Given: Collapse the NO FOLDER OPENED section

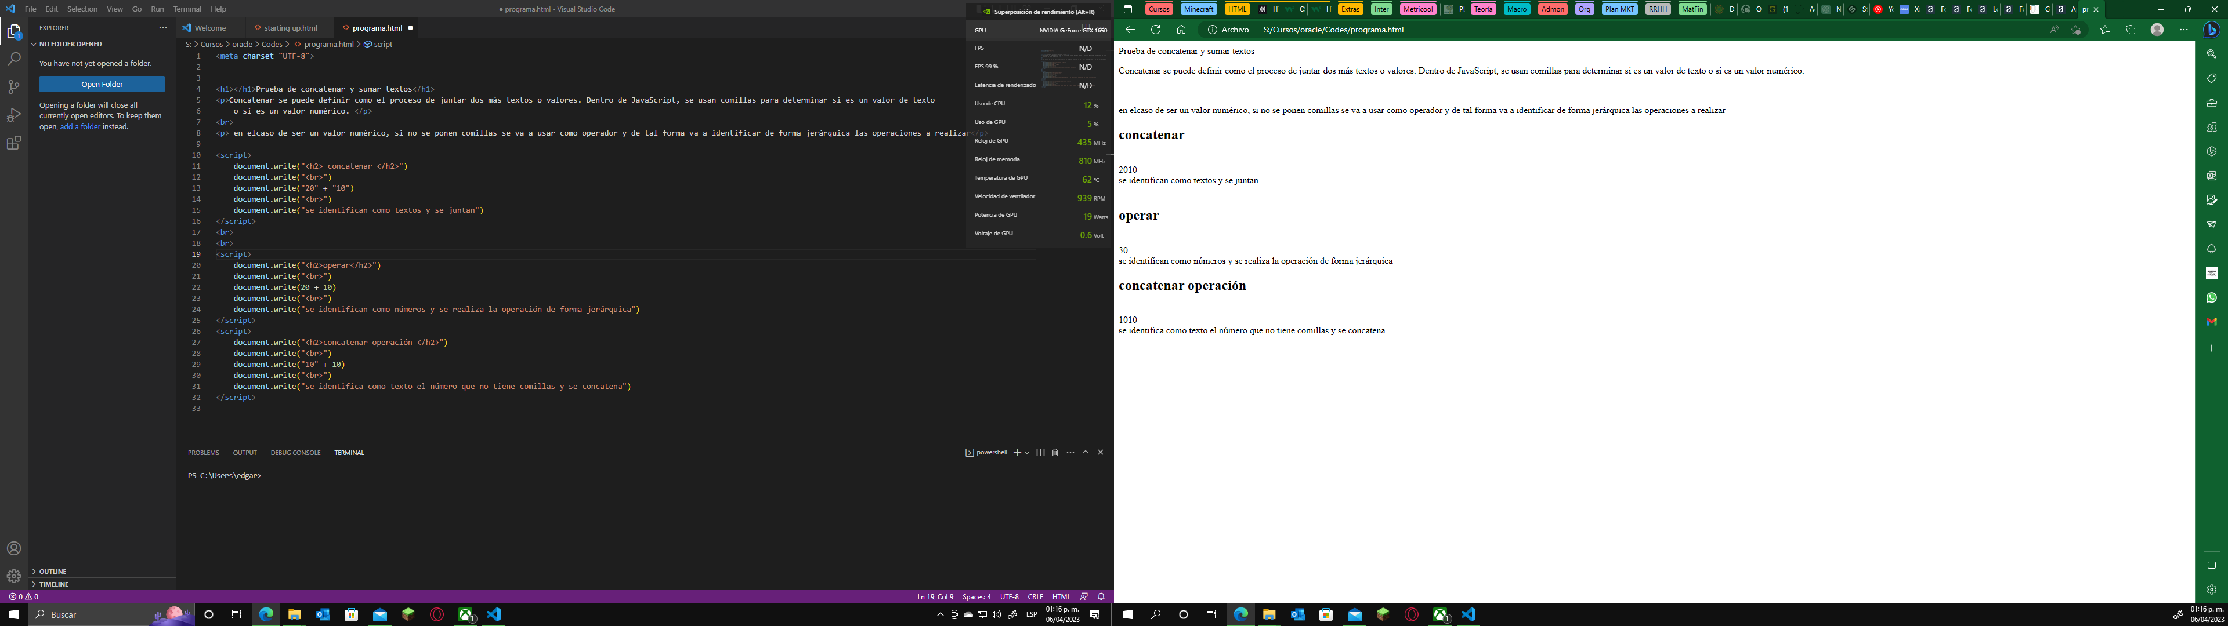Looking at the screenshot, I should [102, 44].
